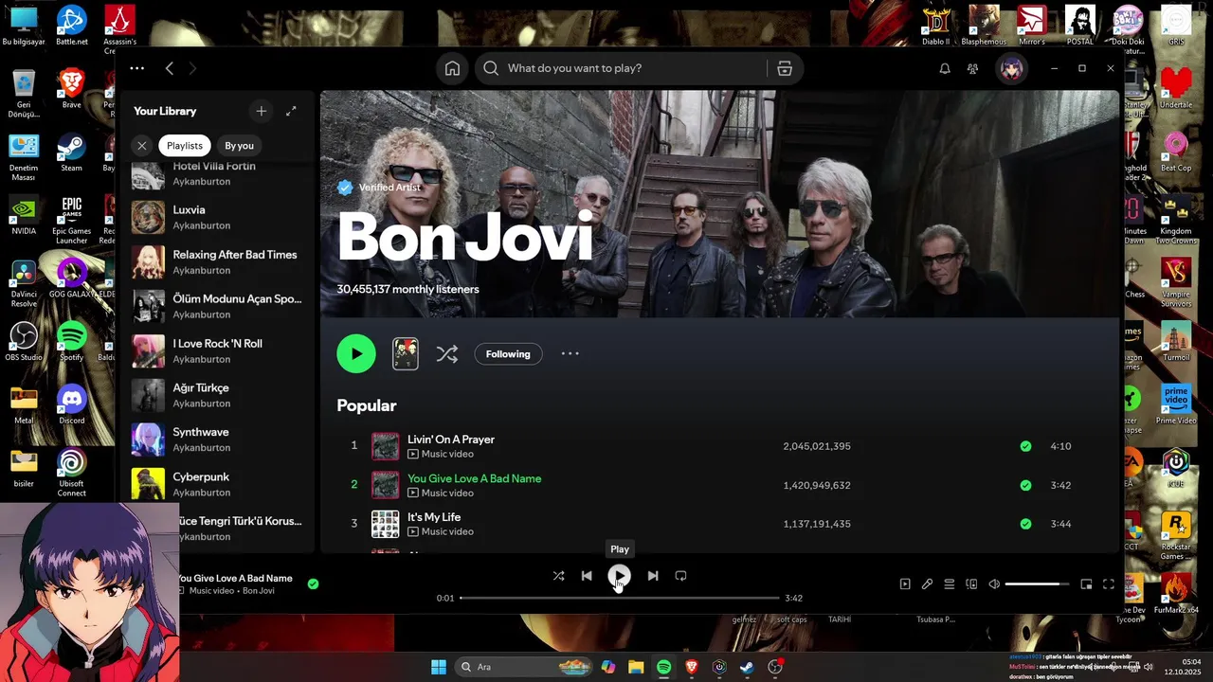Open the Undertale desktop shortcut
The image size is (1213, 682).
[x=1176, y=88]
